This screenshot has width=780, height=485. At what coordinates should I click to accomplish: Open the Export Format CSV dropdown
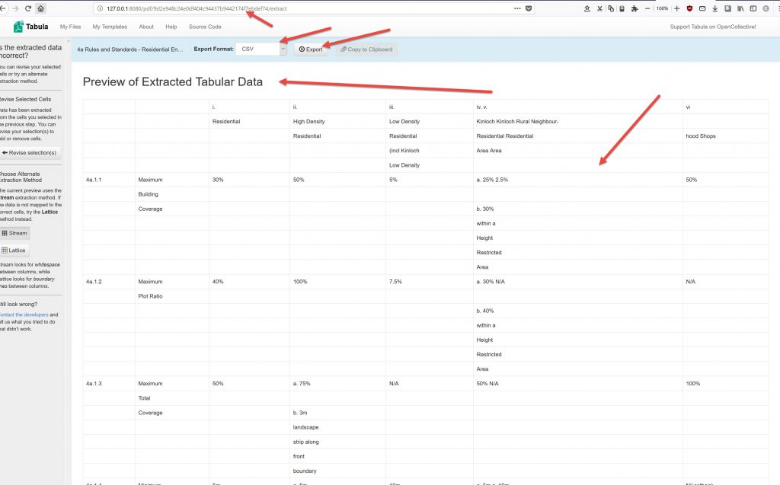pyautogui.click(x=261, y=49)
